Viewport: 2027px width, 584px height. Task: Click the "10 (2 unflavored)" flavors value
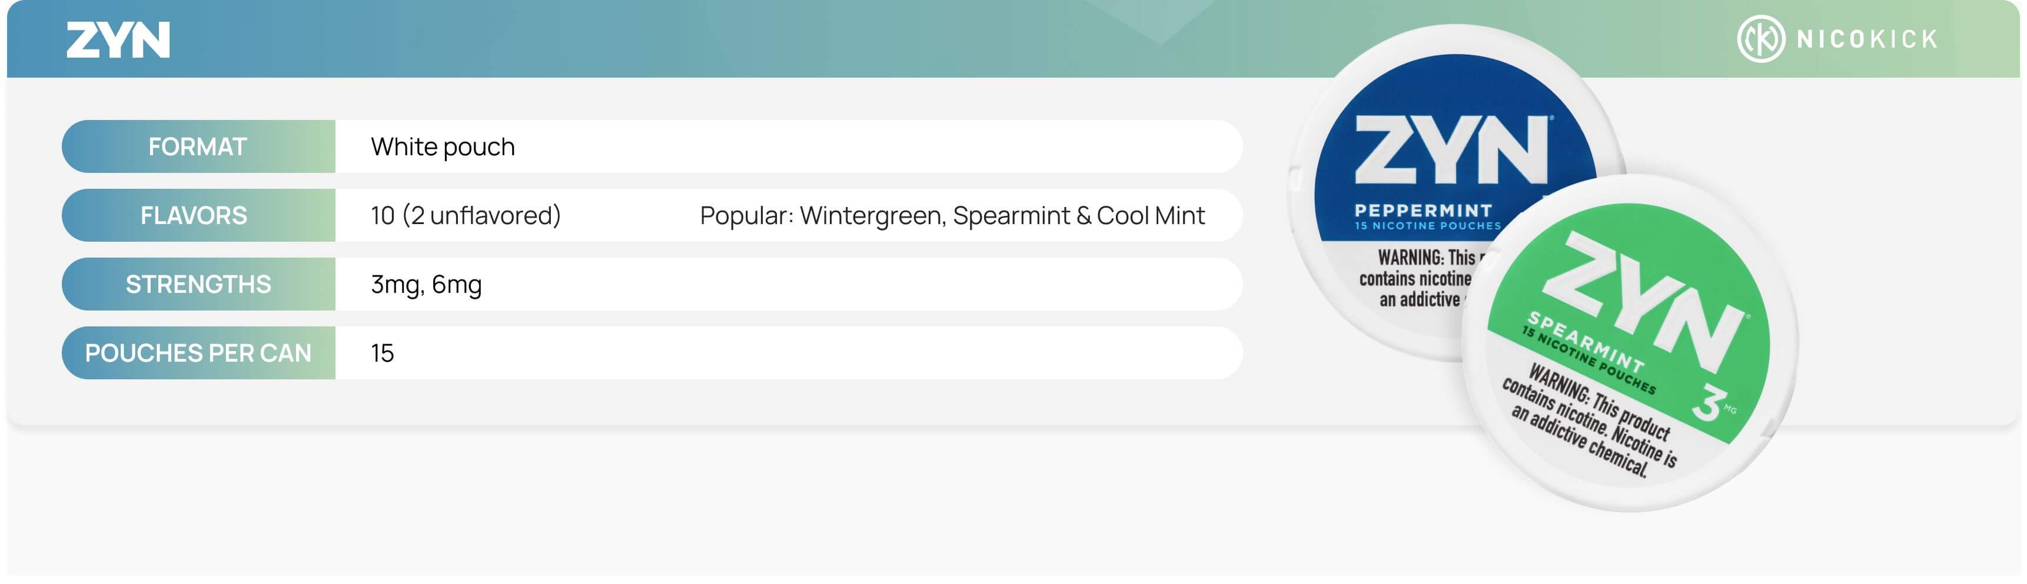pos(466,215)
